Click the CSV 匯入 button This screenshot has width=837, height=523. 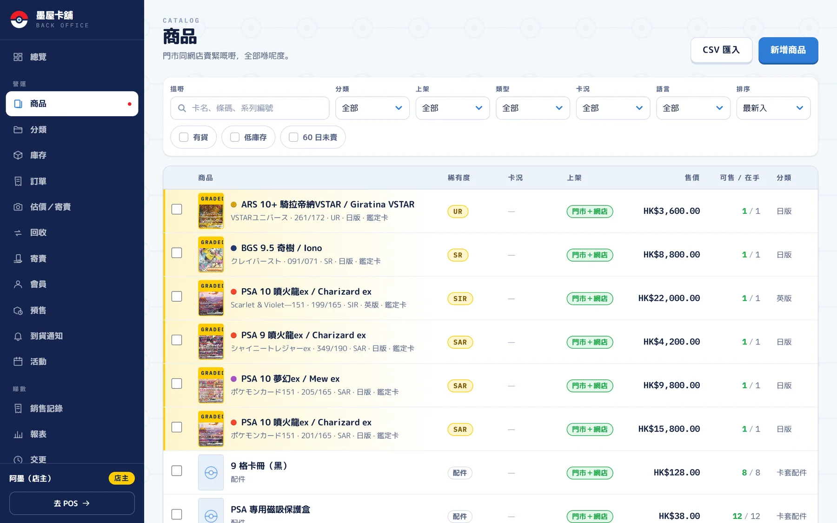click(721, 50)
